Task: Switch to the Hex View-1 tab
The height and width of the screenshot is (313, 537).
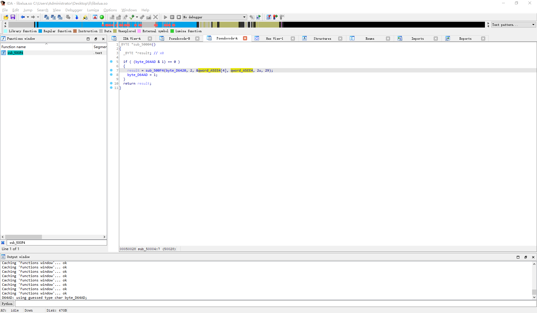Action: coord(274,39)
